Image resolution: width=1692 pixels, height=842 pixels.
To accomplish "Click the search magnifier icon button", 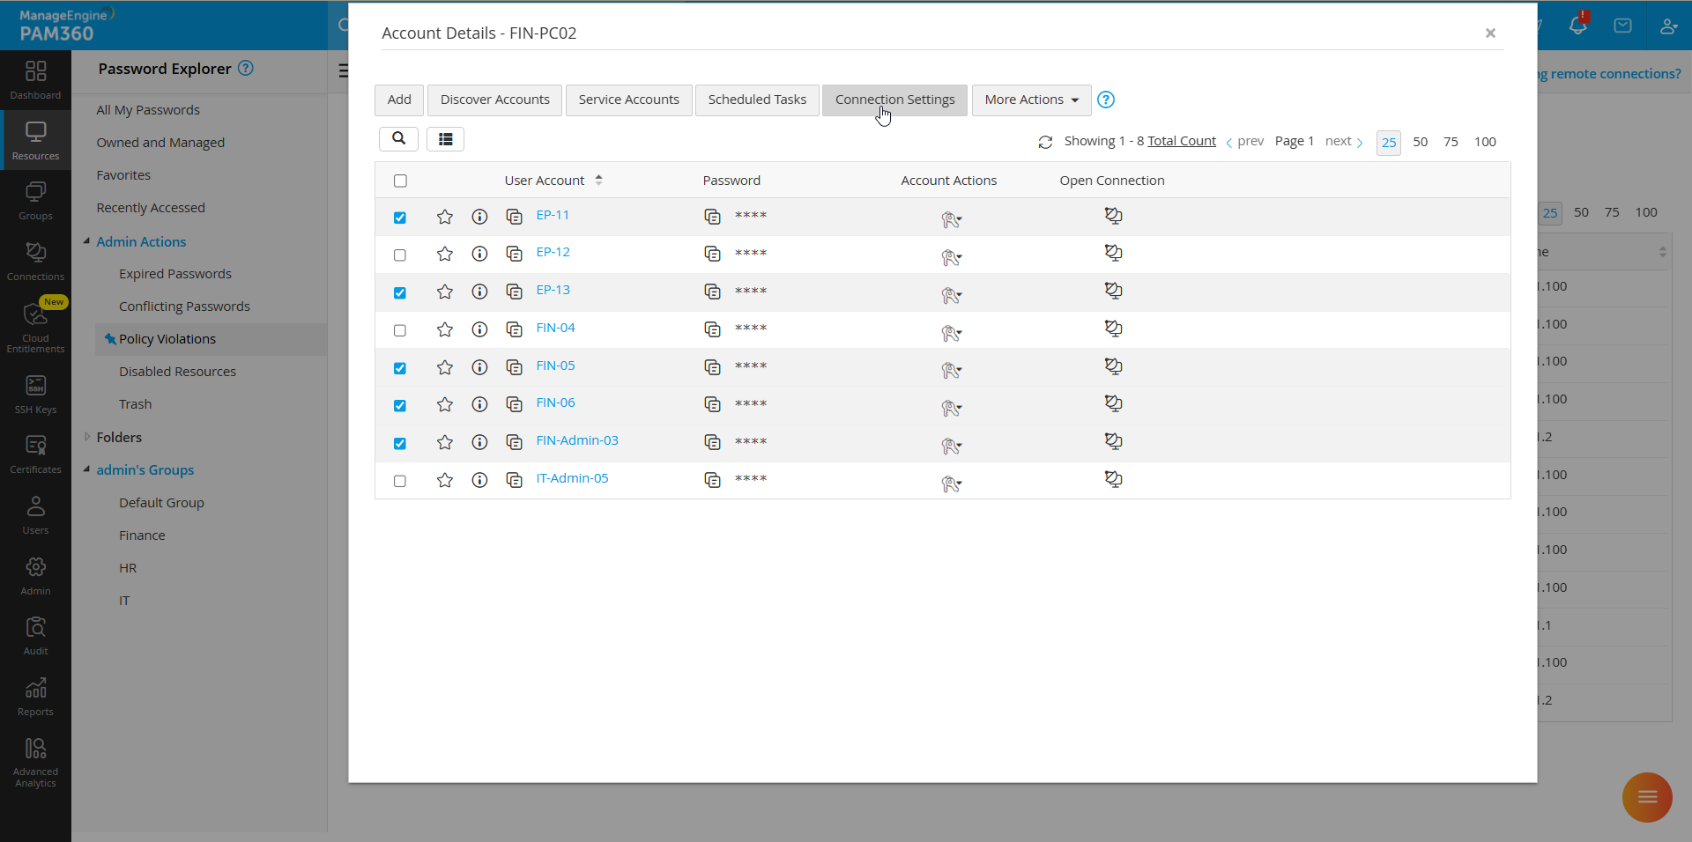I will coord(398,139).
